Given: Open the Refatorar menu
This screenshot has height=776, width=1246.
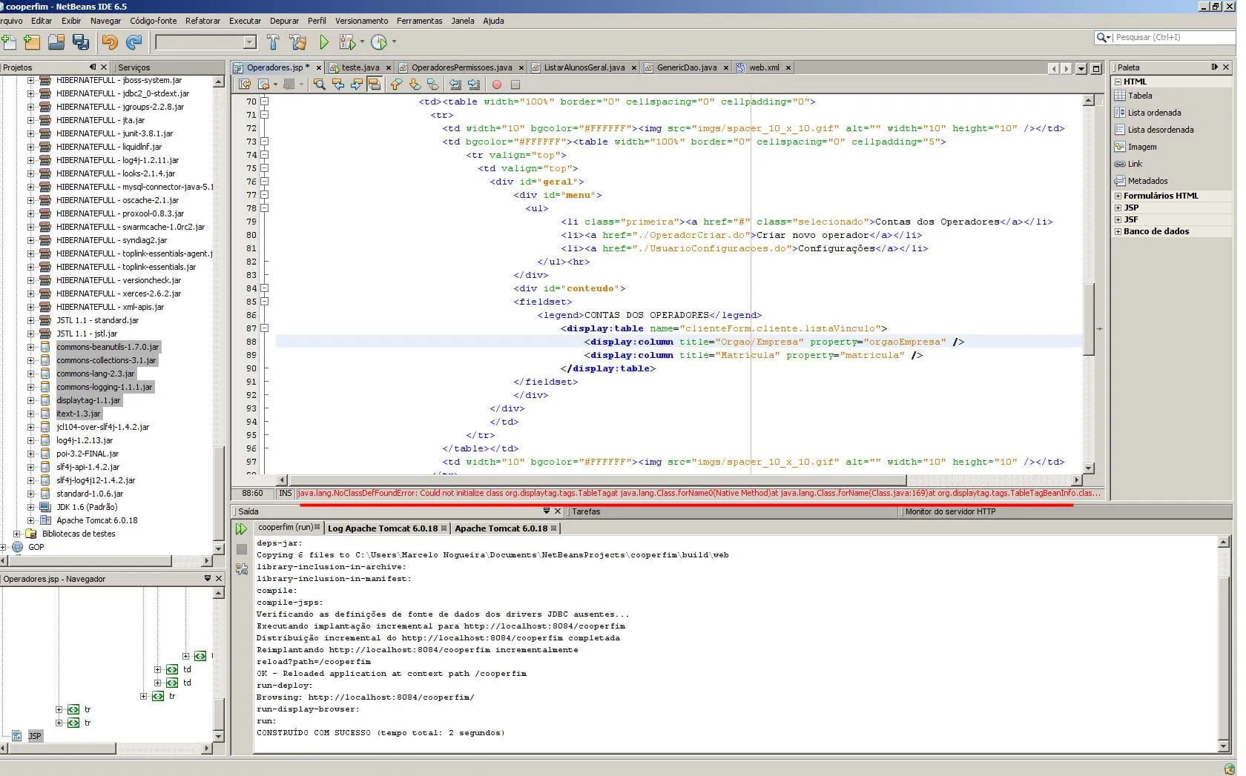Looking at the screenshot, I should (202, 21).
